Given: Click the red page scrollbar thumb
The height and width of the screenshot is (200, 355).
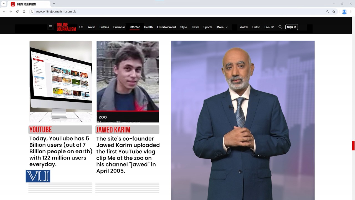Looking at the screenshot, I should [353, 146].
